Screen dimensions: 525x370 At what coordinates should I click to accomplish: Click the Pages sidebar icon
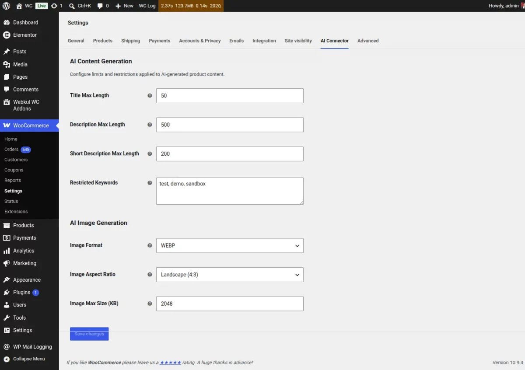tap(7, 77)
